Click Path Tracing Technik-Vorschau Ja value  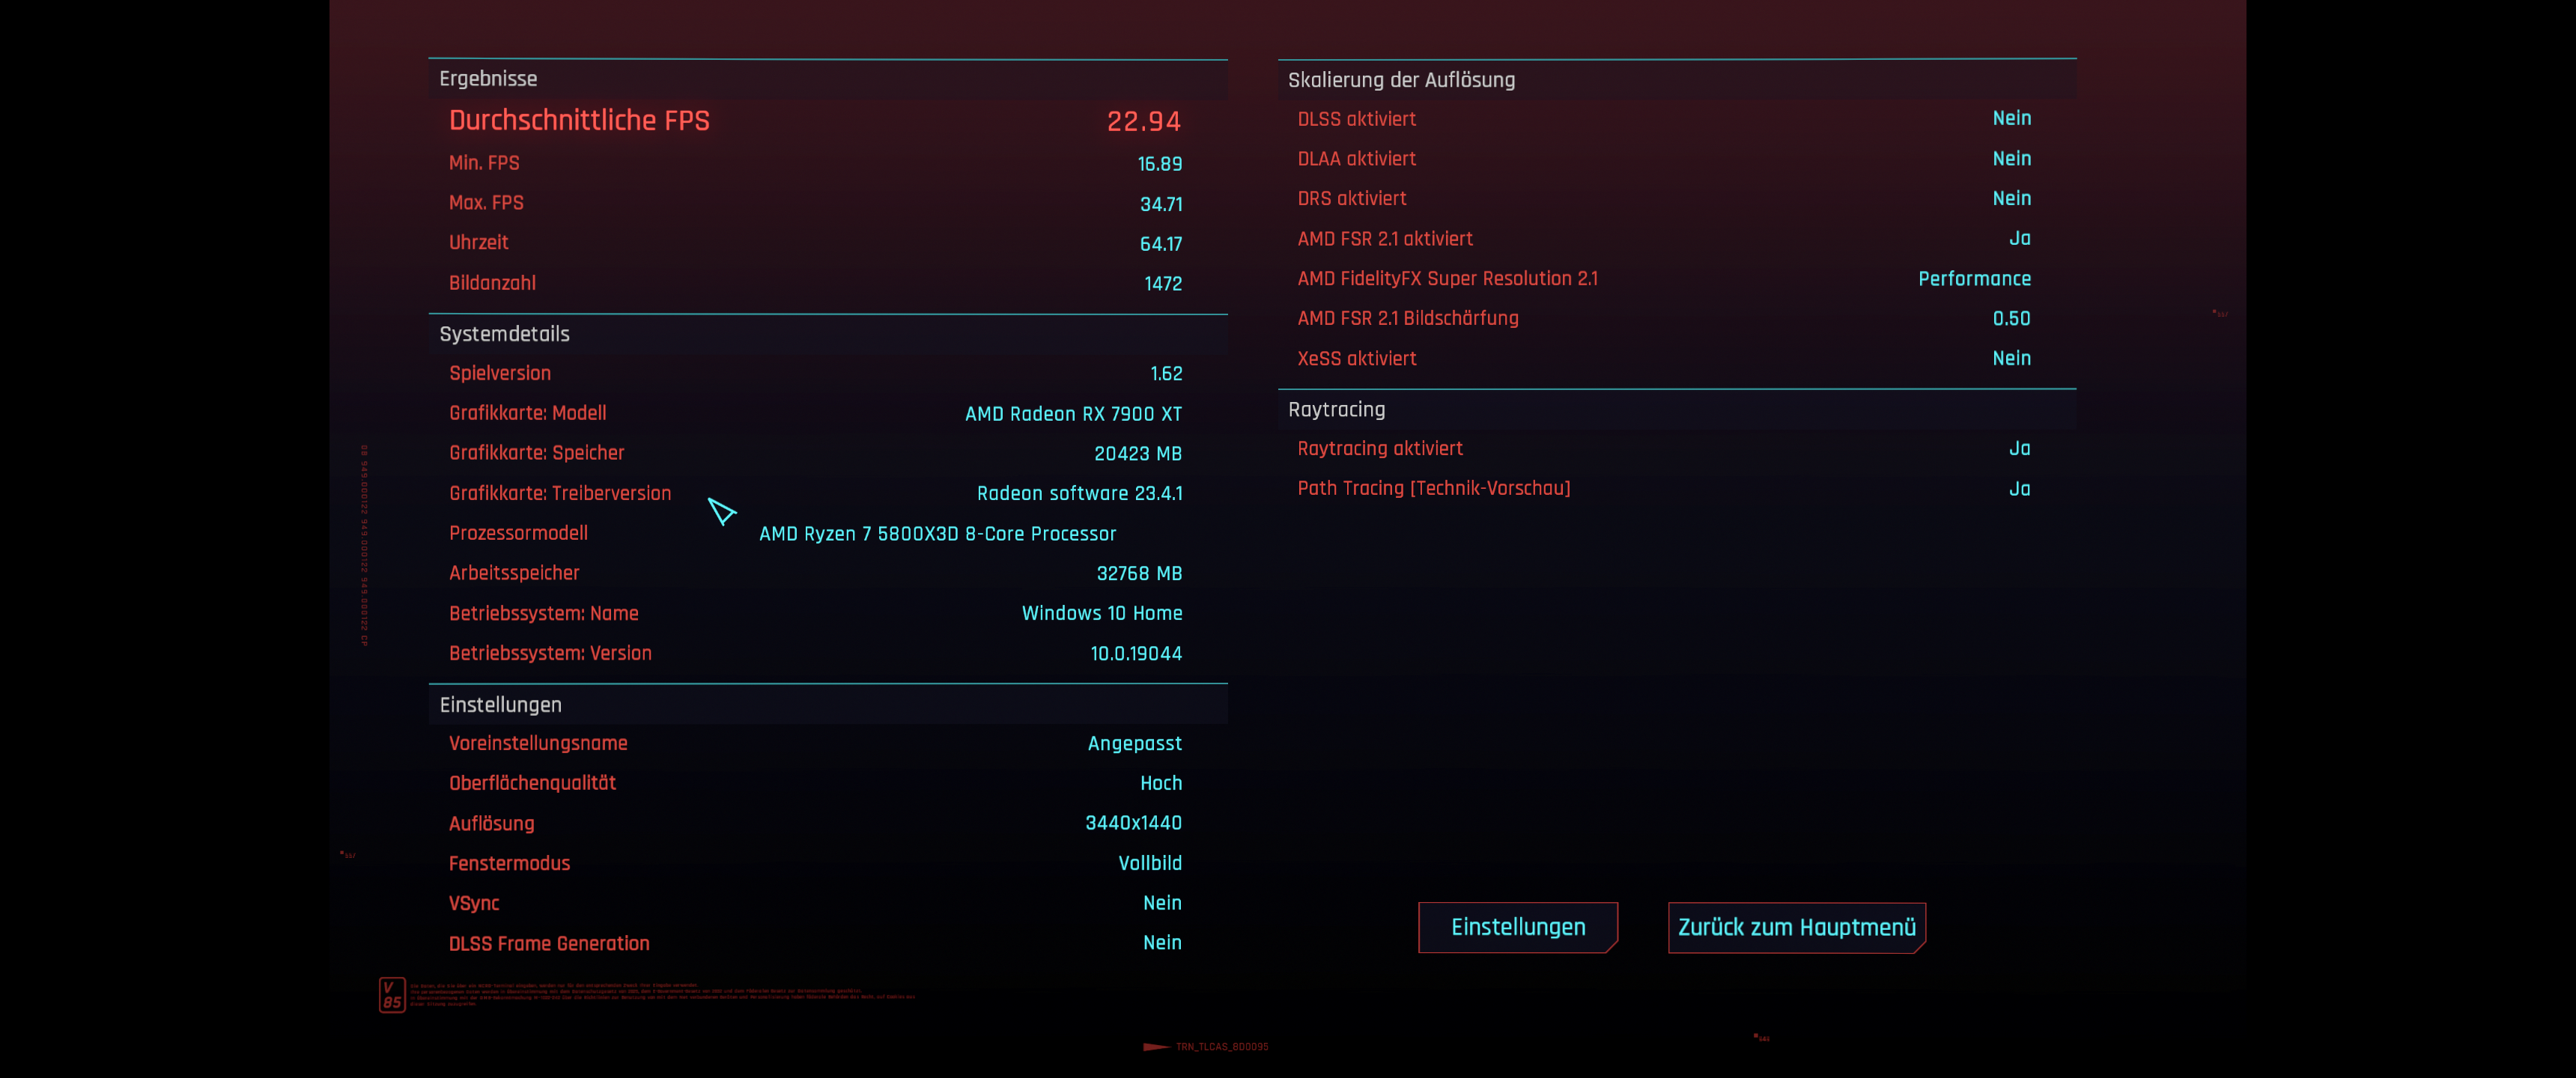click(2019, 489)
